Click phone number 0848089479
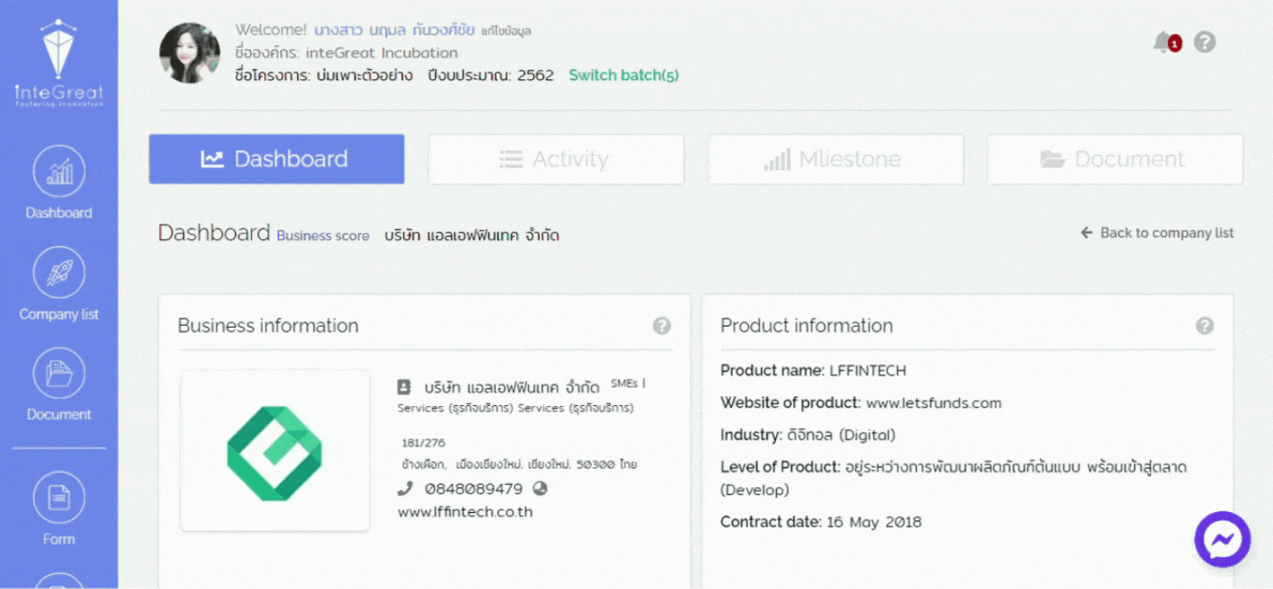The image size is (1273, 589). (x=474, y=489)
